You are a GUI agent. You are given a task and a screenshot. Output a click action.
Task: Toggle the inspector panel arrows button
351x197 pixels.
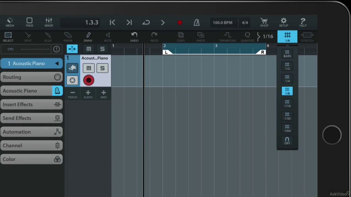(72, 49)
